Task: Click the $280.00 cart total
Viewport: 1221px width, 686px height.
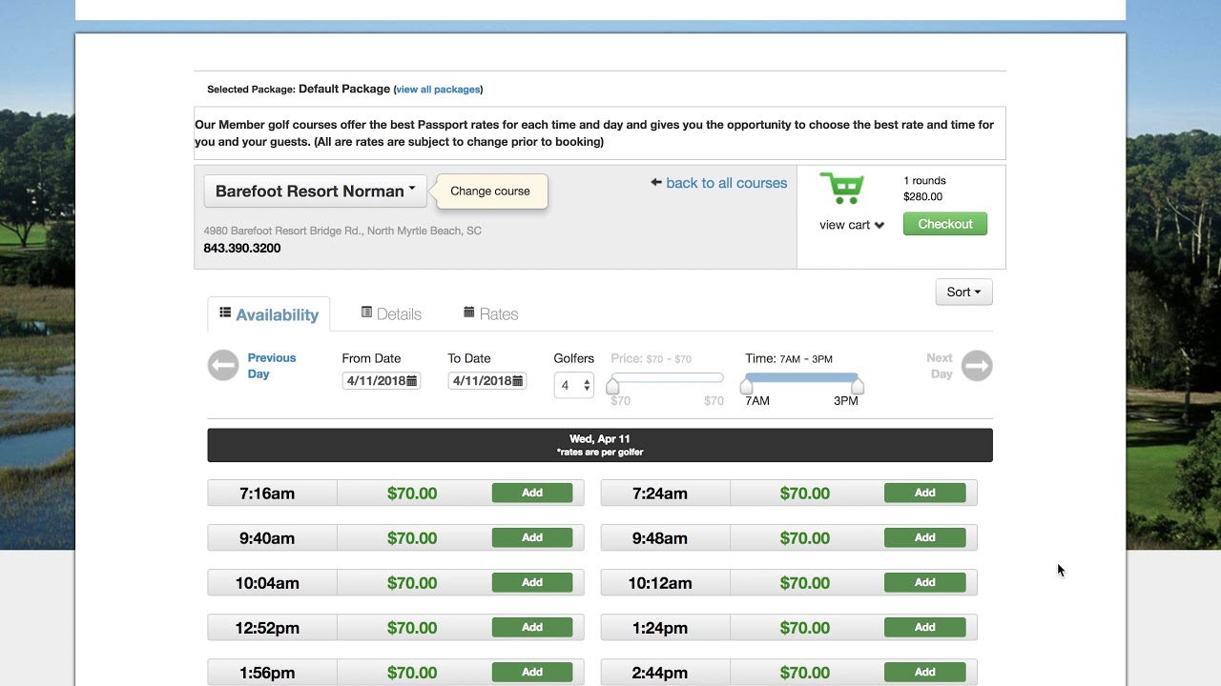Action: click(922, 196)
